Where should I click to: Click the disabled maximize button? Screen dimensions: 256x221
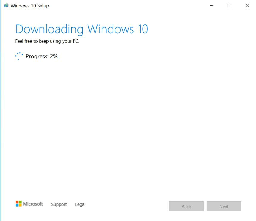tap(229, 6)
